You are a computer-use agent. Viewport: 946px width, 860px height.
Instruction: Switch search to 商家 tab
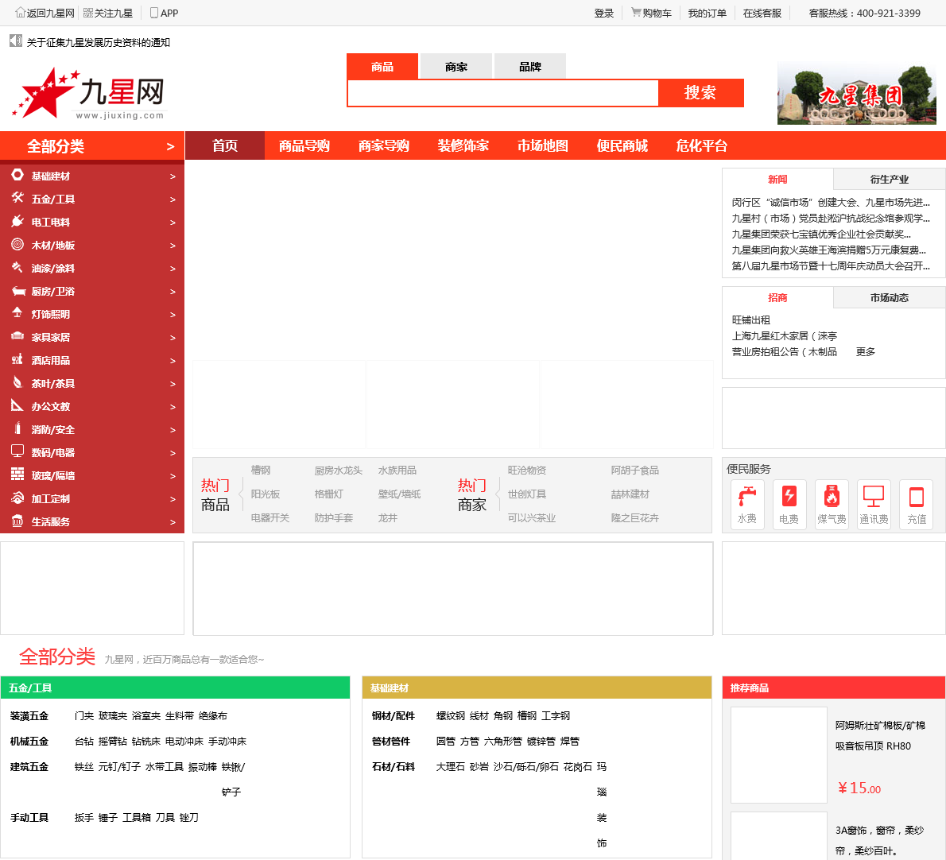tap(456, 66)
